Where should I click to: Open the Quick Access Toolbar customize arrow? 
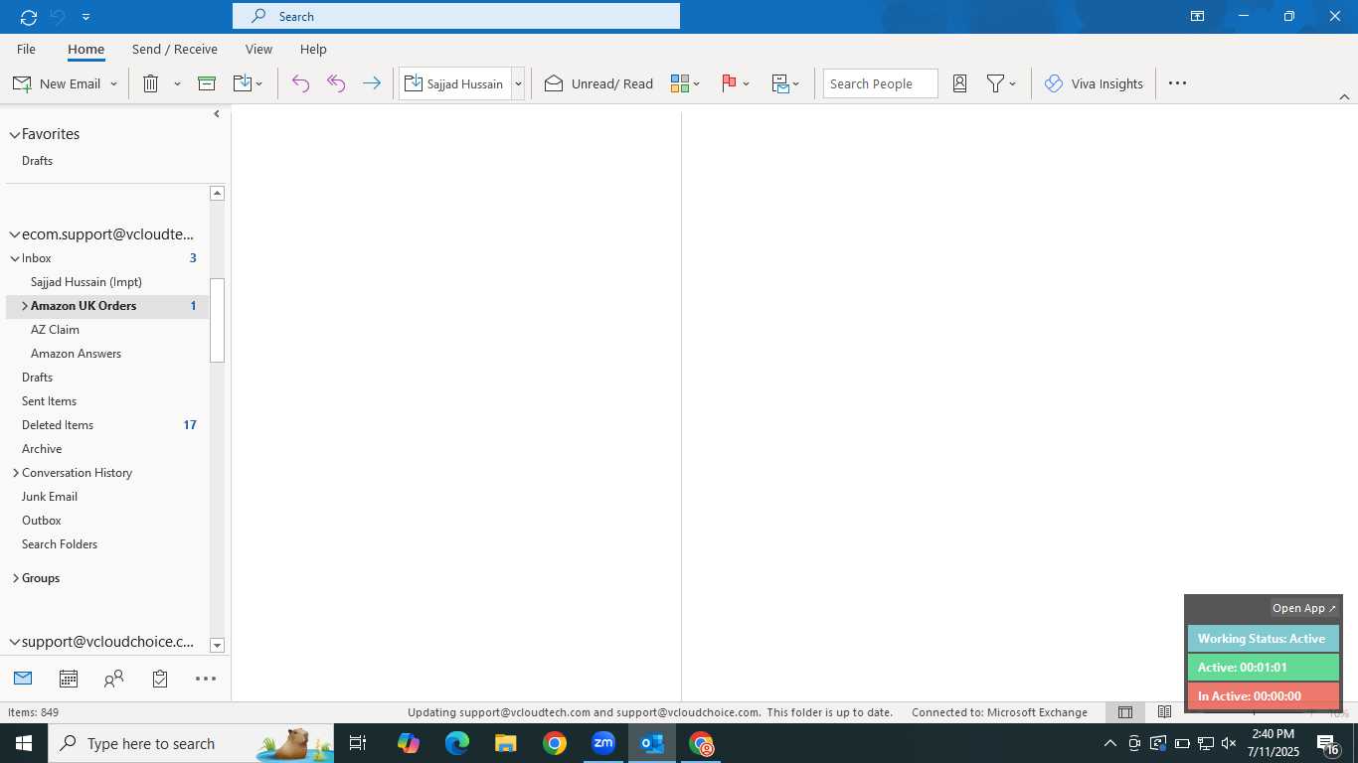(86, 17)
